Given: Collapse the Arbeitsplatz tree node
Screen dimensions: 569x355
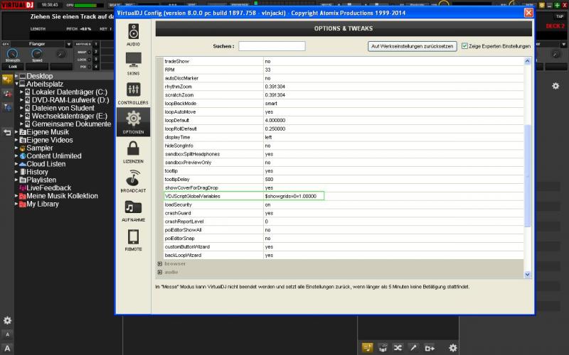Looking at the screenshot, I should tap(16, 84).
